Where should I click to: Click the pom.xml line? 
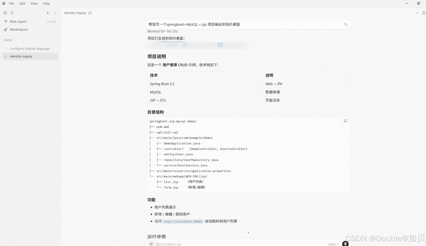click(x=163, y=127)
